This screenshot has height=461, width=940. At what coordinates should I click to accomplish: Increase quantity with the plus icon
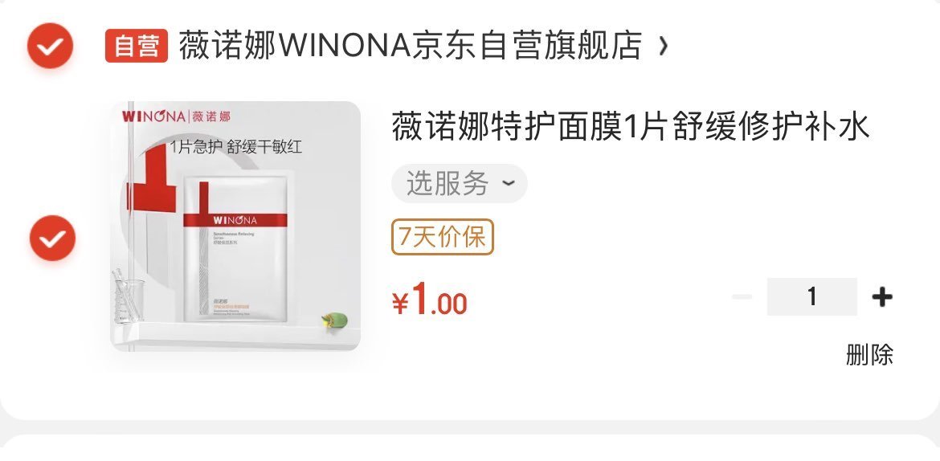pyautogui.click(x=882, y=296)
